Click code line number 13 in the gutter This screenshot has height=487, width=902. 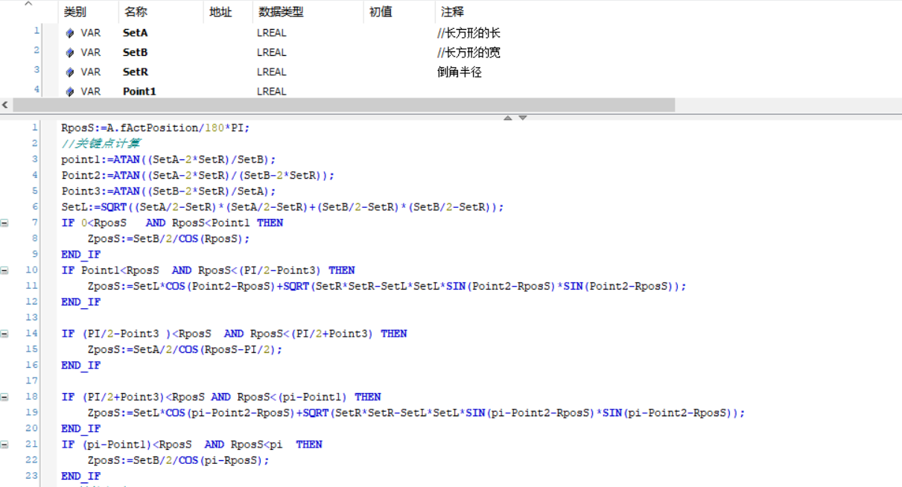pos(31,317)
